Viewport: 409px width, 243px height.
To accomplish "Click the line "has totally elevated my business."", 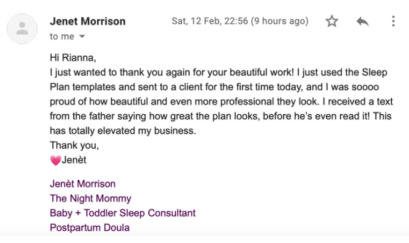I will (122, 131).
